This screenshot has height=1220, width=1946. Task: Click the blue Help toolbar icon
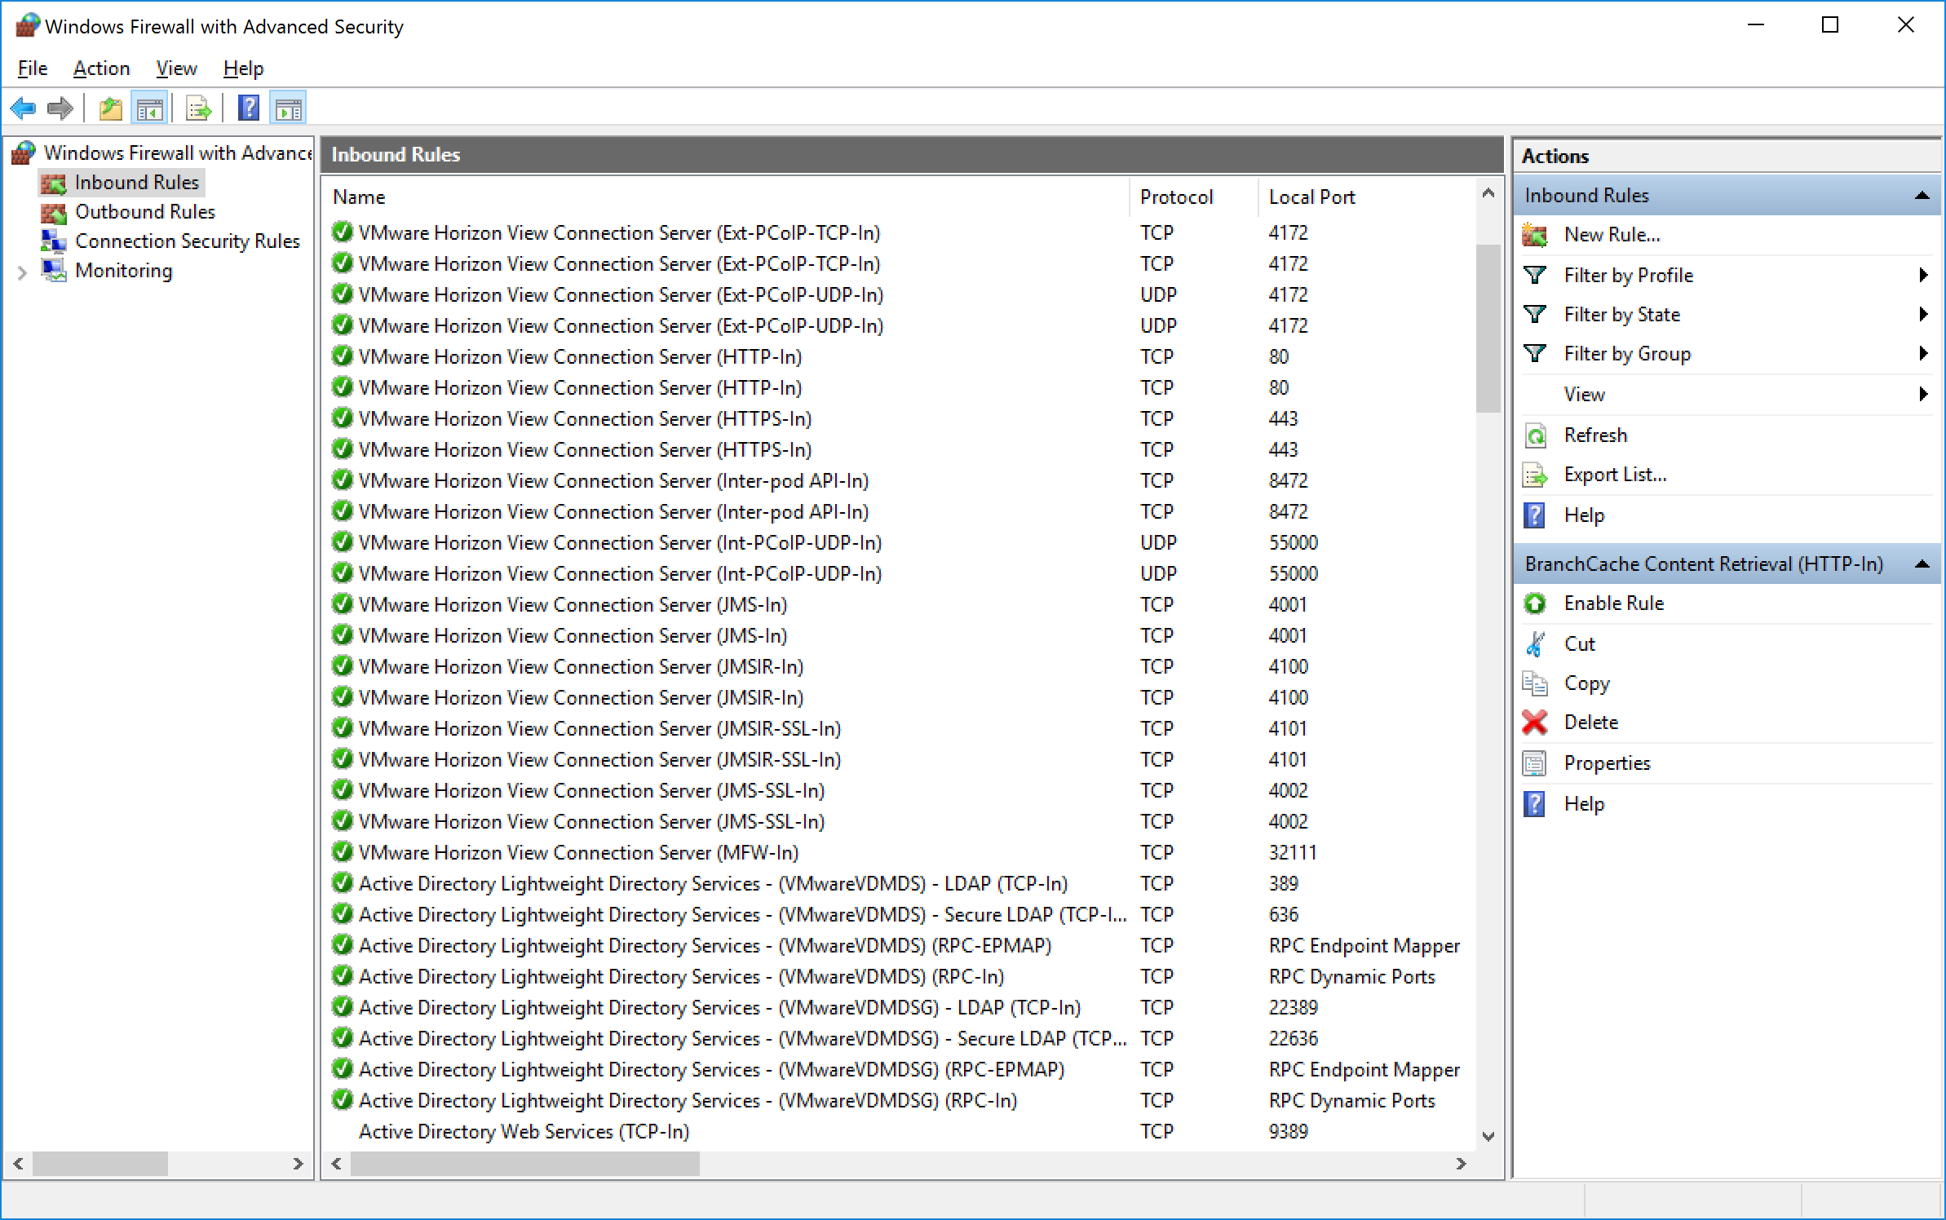tap(249, 108)
